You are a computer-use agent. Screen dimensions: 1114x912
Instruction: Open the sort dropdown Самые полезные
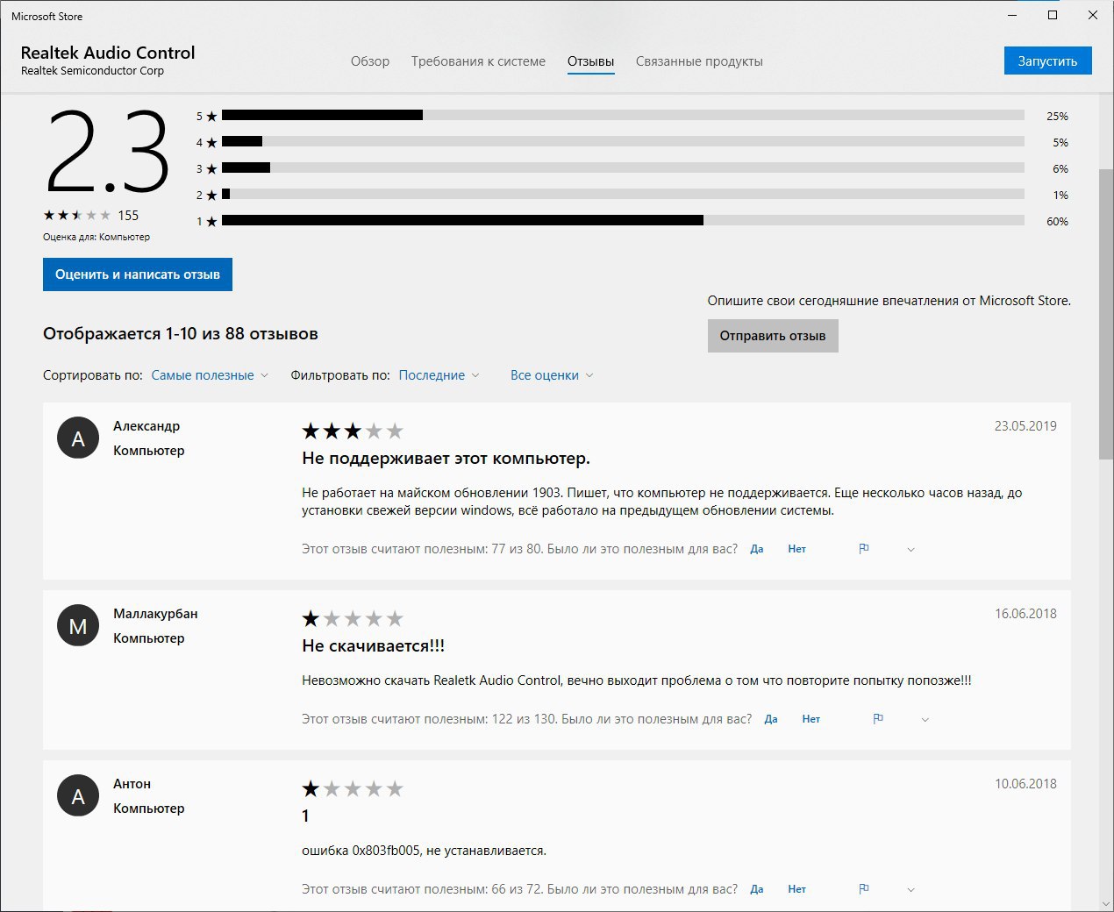[x=210, y=375]
